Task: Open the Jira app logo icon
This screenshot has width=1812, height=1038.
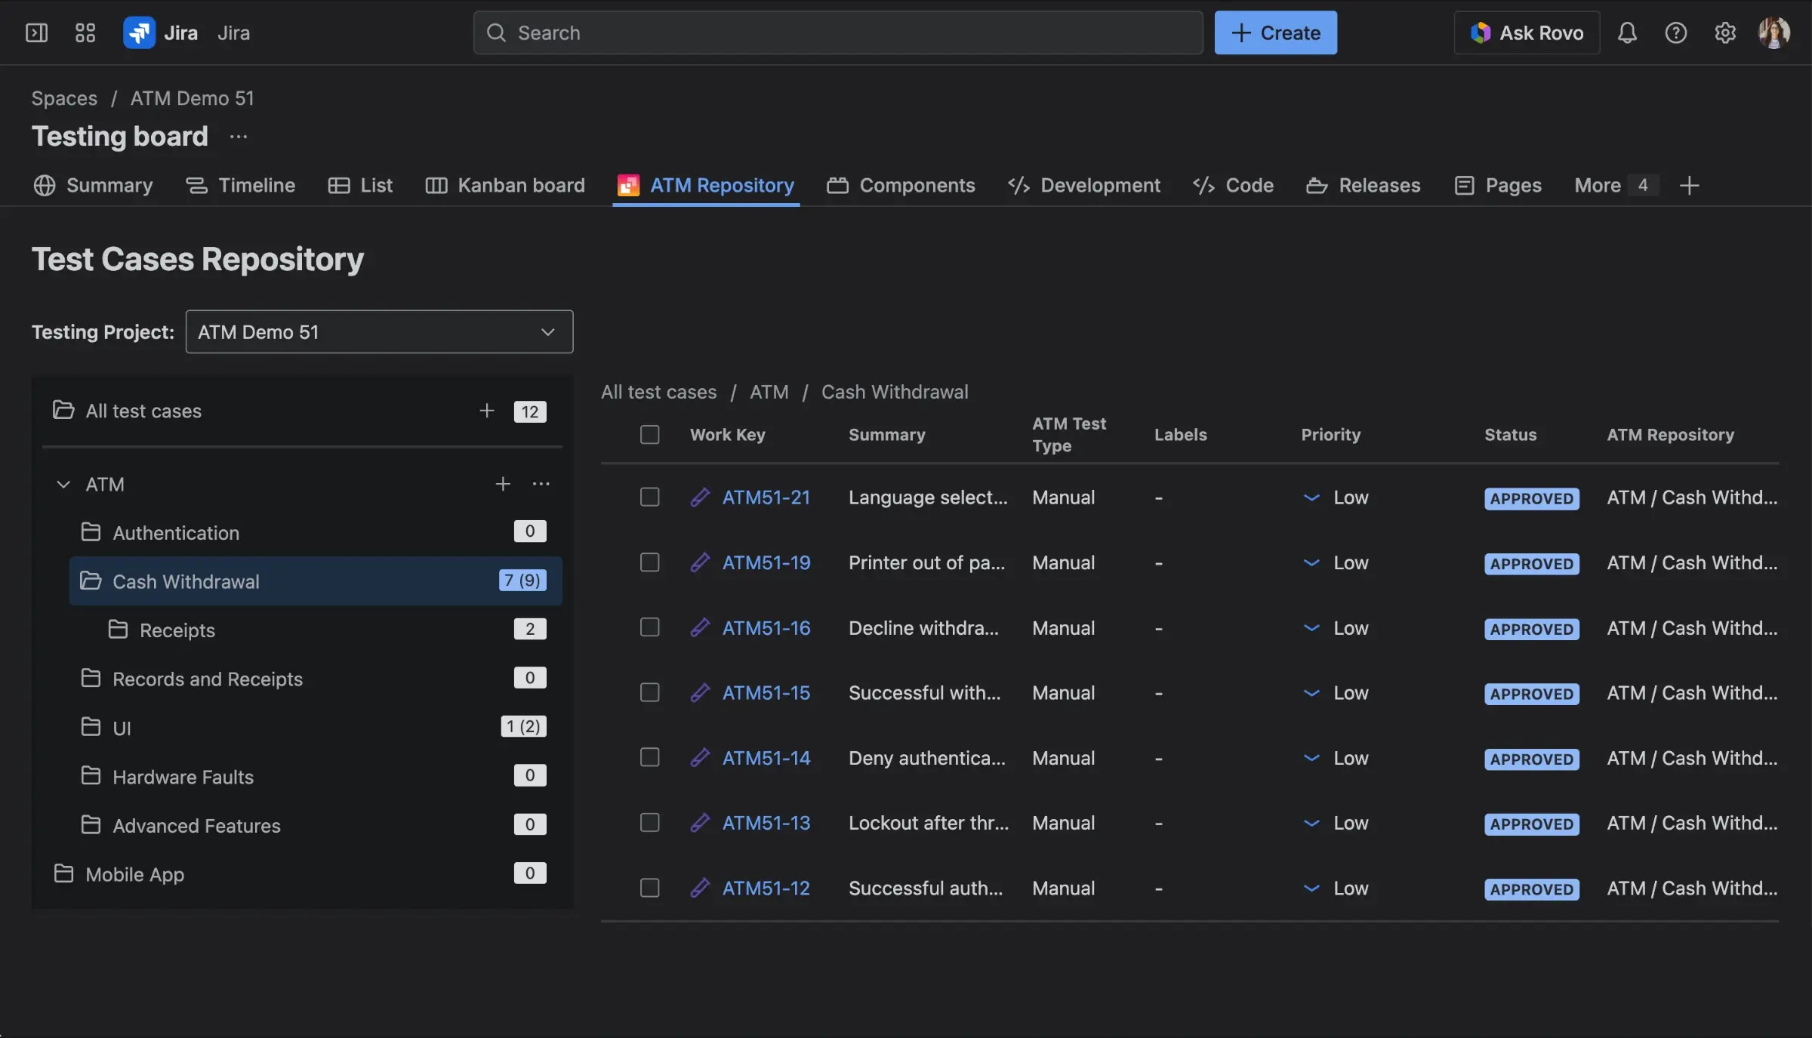Action: (139, 32)
